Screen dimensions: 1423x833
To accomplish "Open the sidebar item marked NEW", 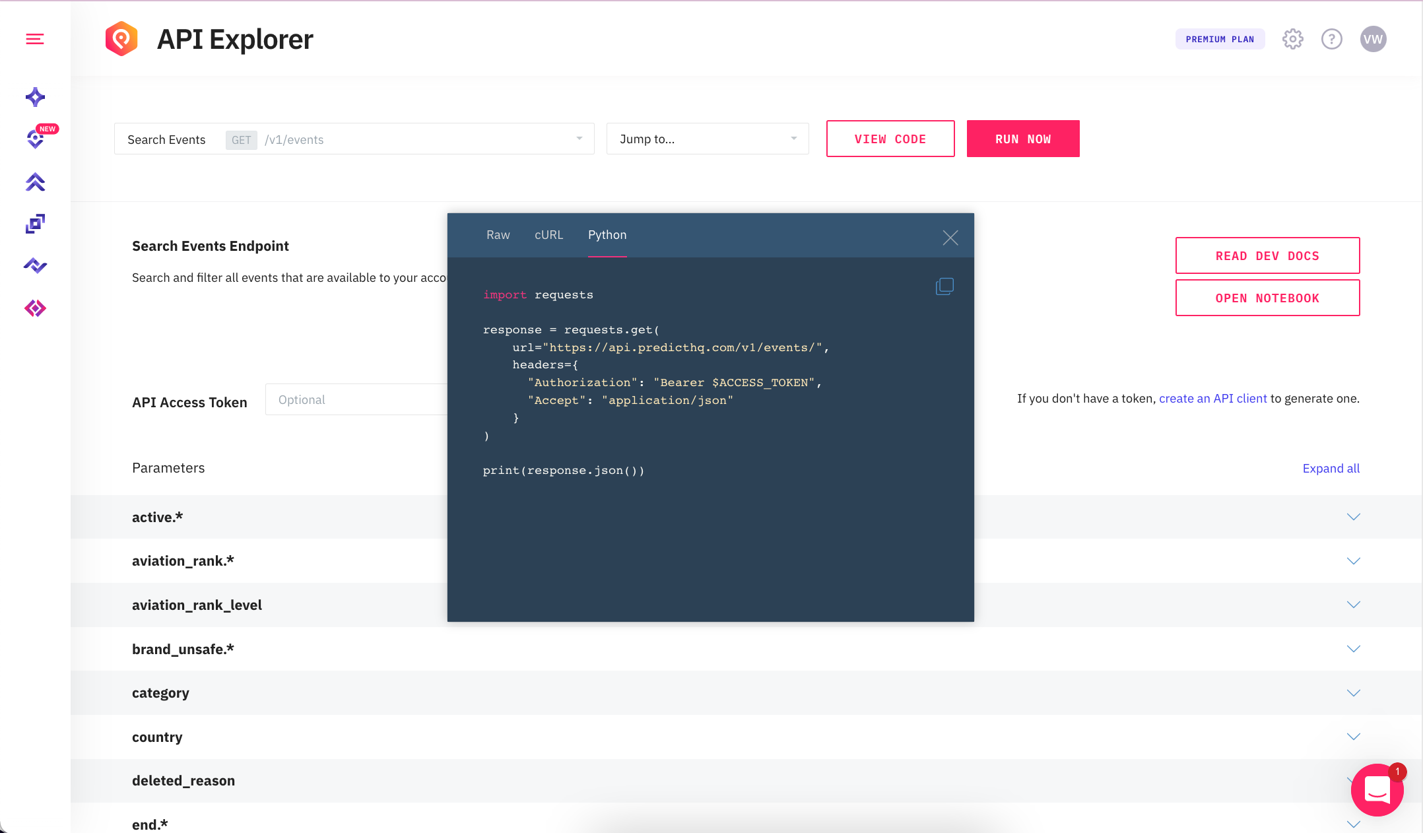I will tap(35, 139).
